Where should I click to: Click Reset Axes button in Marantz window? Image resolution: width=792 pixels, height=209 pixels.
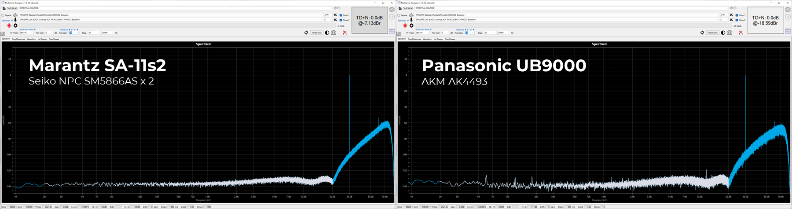coord(317,33)
